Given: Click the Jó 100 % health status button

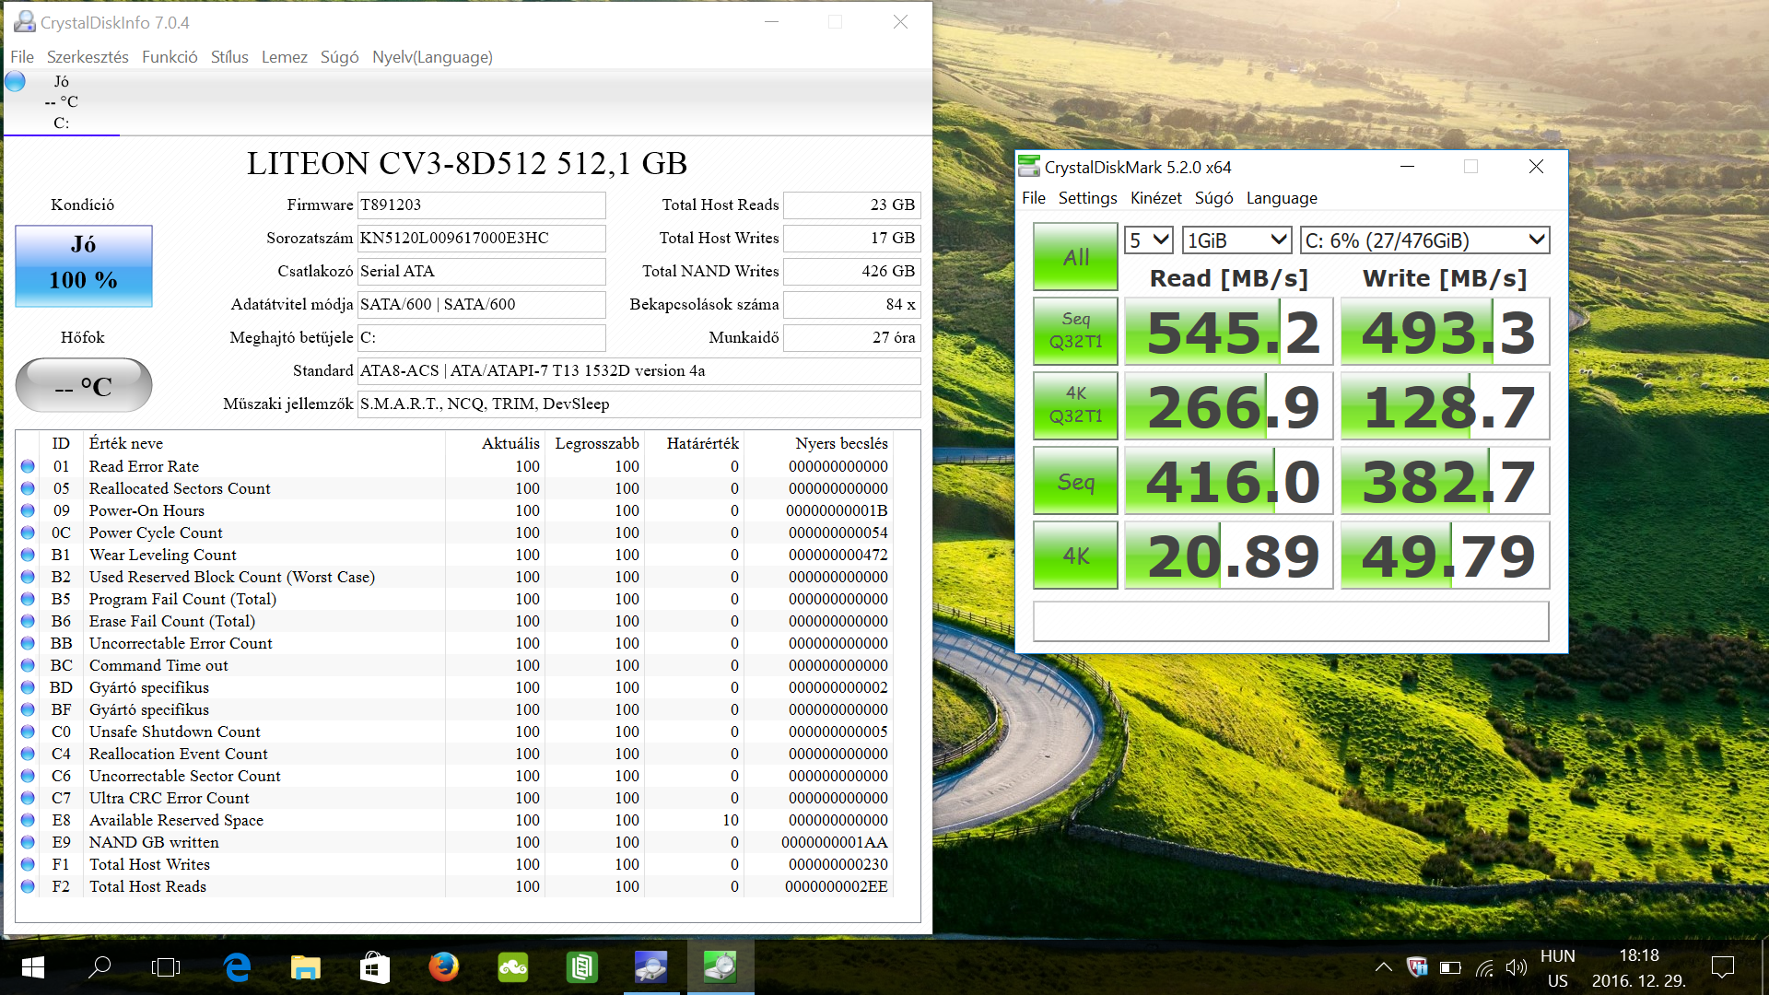Looking at the screenshot, I should 84,266.
